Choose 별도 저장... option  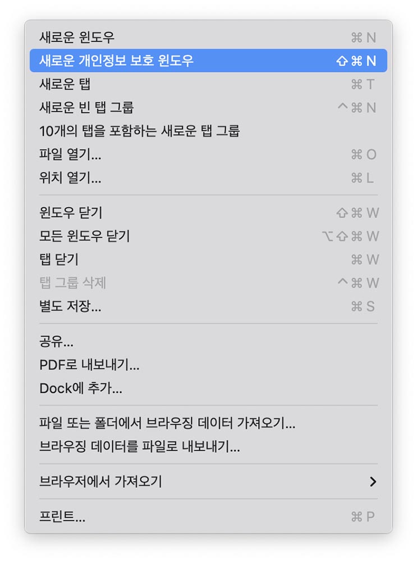(x=208, y=306)
